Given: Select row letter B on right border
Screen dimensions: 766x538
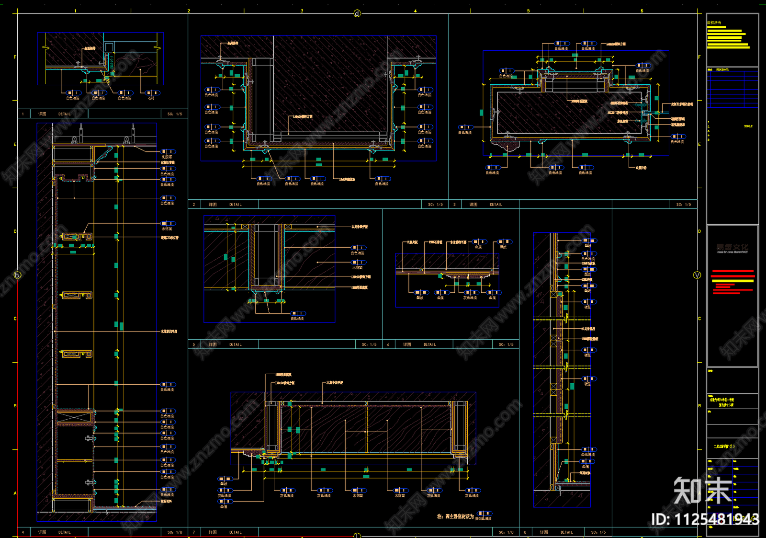Looking at the screenshot, I should [699, 406].
